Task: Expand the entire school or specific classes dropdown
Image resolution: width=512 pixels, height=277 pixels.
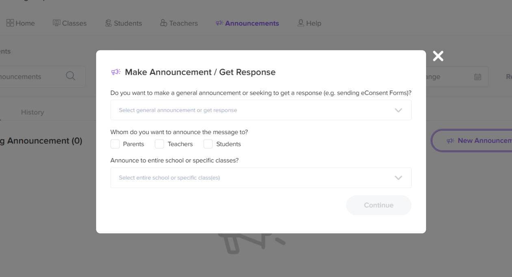Action: [261, 177]
